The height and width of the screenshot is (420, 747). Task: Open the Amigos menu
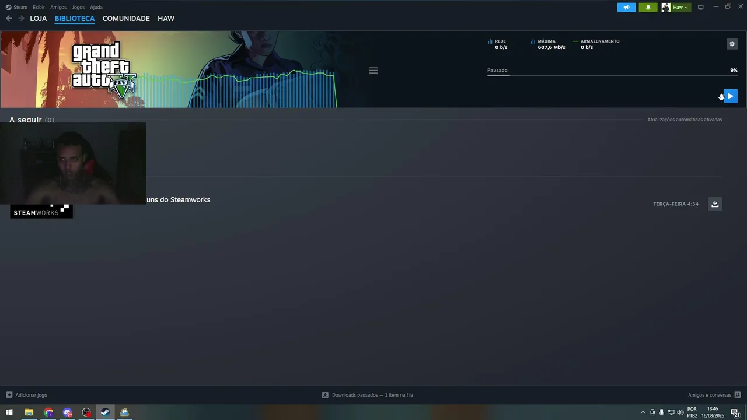pyautogui.click(x=58, y=7)
